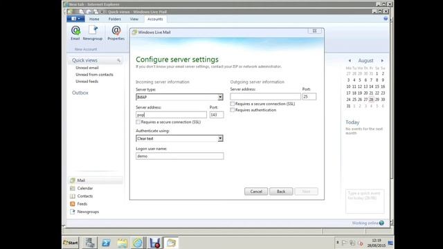
Task: Select Unread feeds quick view
Action: click(87, 82)
